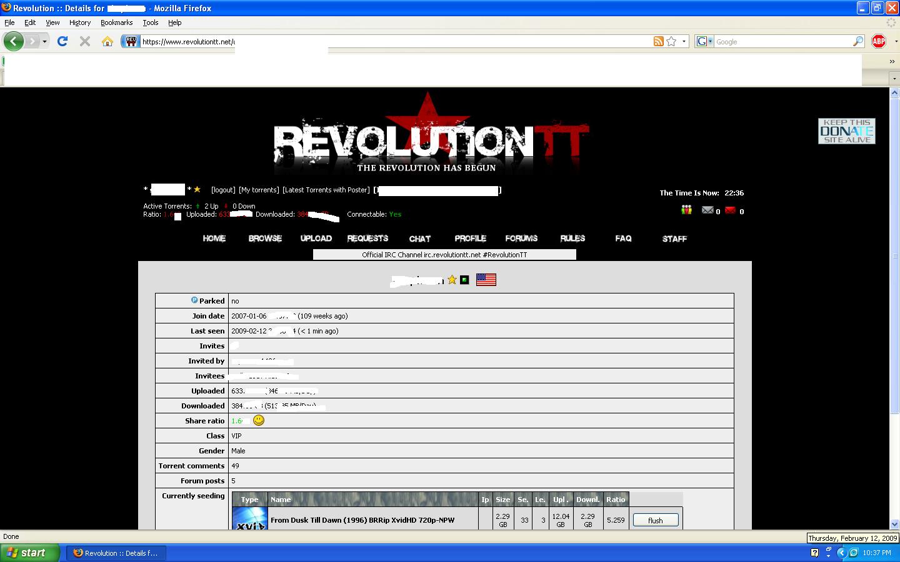
Task: Open the My torrents link
Action: click(259, 190)
